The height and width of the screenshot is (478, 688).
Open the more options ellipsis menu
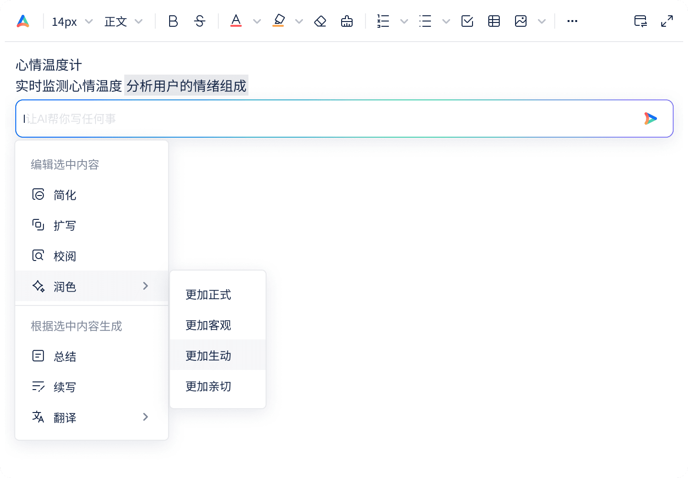(572, 21)
